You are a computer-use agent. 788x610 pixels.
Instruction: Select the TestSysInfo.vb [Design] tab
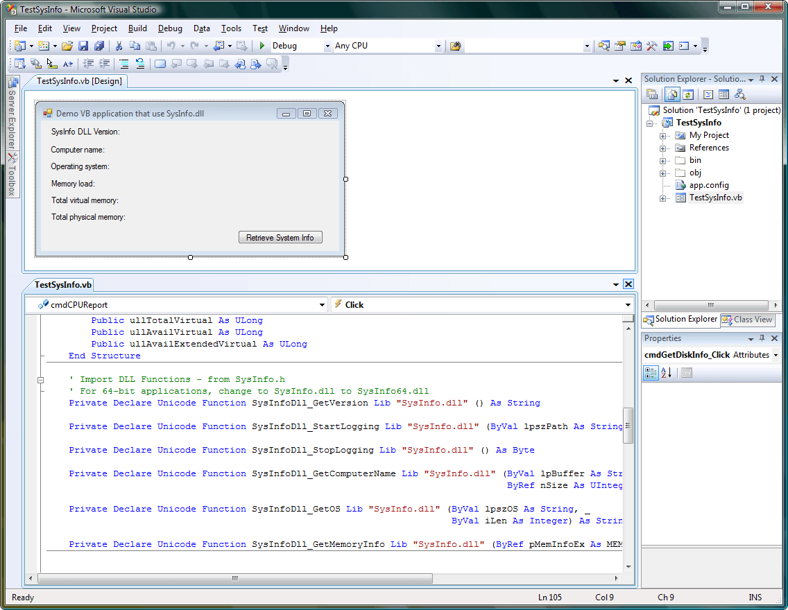[79, 81]
